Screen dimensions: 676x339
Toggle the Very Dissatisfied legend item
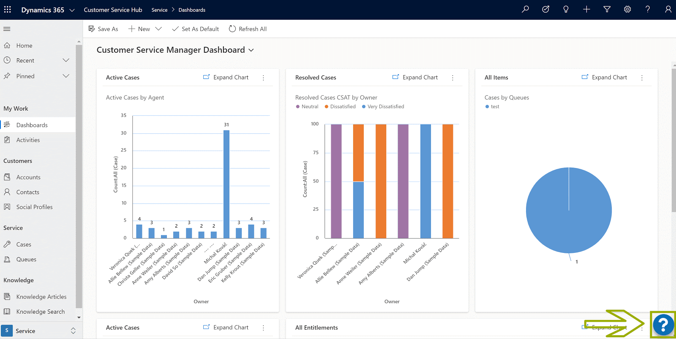(x=383, y=107)
